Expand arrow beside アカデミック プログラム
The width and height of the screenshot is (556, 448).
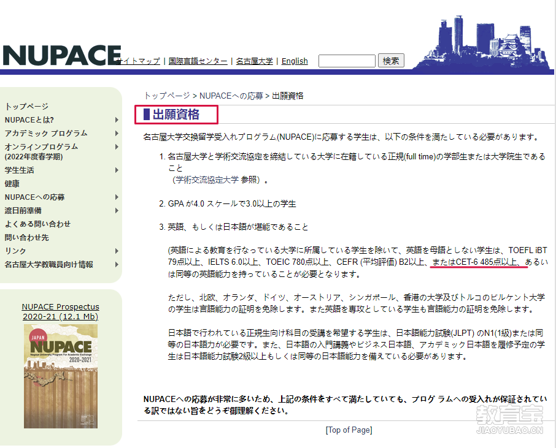click(x=117, y=133)
